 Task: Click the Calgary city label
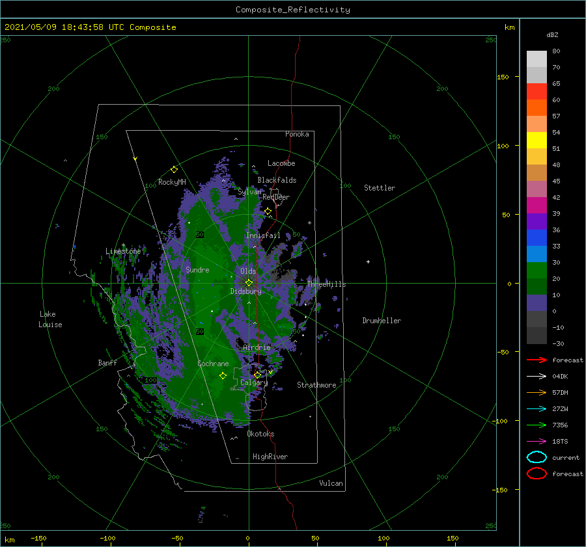tap(254, 382)
